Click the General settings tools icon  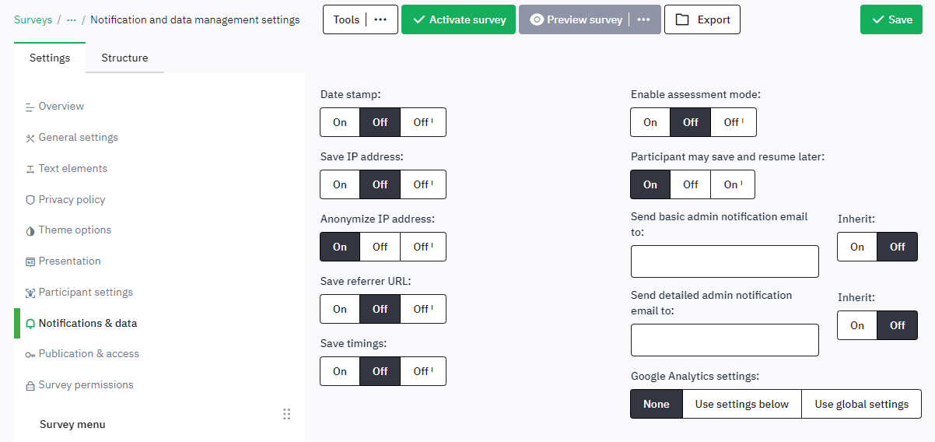[30, 138]
